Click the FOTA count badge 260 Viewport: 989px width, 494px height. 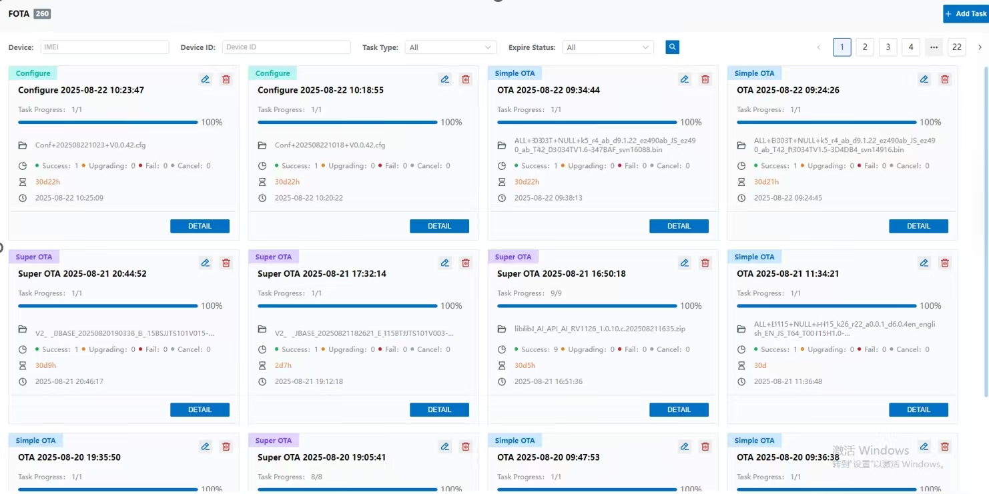42,13
